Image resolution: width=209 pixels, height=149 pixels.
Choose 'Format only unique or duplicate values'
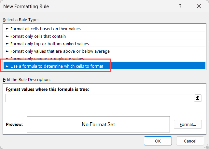pyautogui.click(x=47, y=59)
